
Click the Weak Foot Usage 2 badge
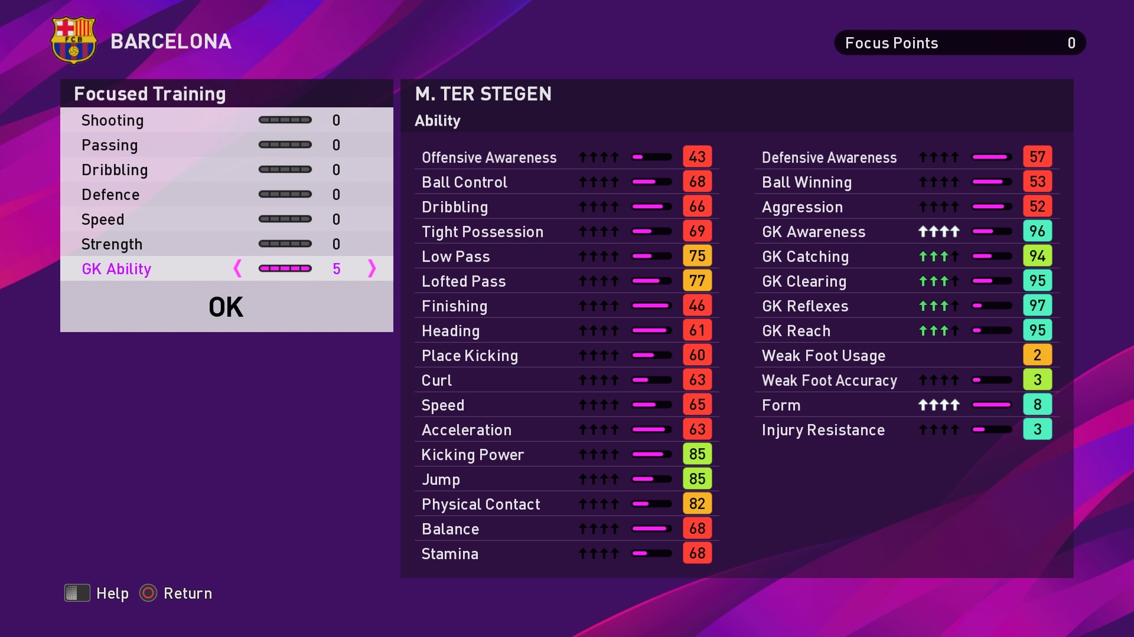click(1037, 355)
